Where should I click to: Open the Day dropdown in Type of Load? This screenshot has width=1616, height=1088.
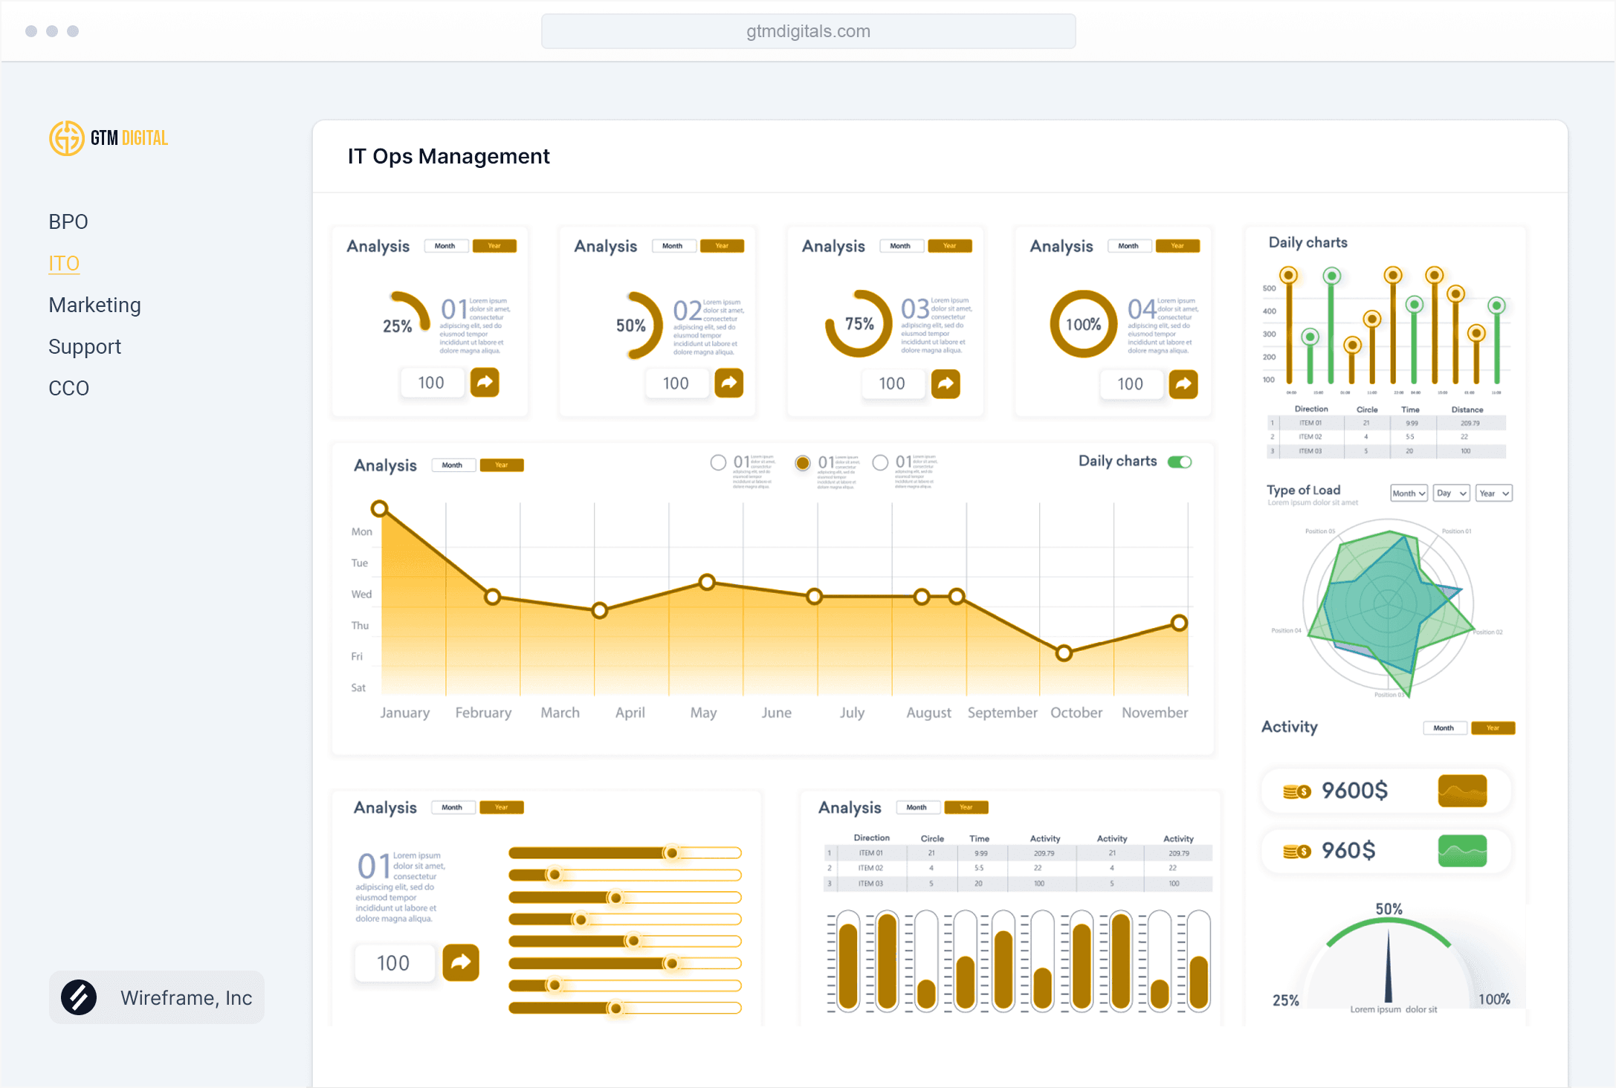click(x=1451, y=493)
